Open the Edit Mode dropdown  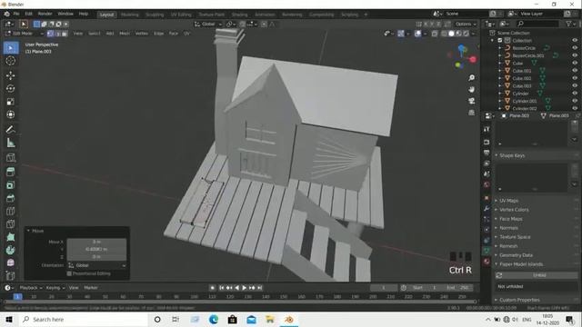[x=25, y=34]
